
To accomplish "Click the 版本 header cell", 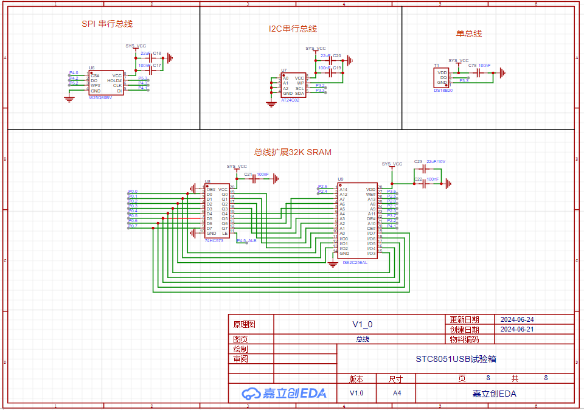I will (356, 379).
